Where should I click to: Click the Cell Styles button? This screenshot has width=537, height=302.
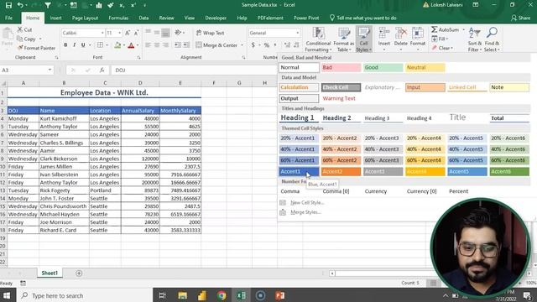pos(363,39)
